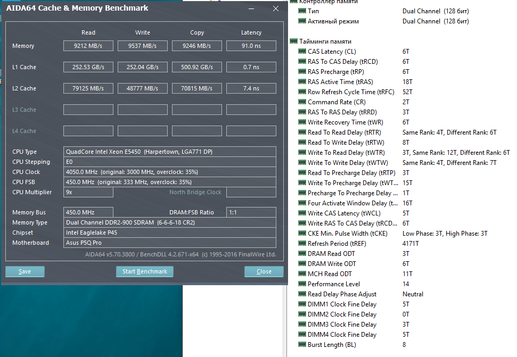Click the Memory Bus field showing 450.0 MHz
Screen dimensions: 517x357
[x=88, y=212]
